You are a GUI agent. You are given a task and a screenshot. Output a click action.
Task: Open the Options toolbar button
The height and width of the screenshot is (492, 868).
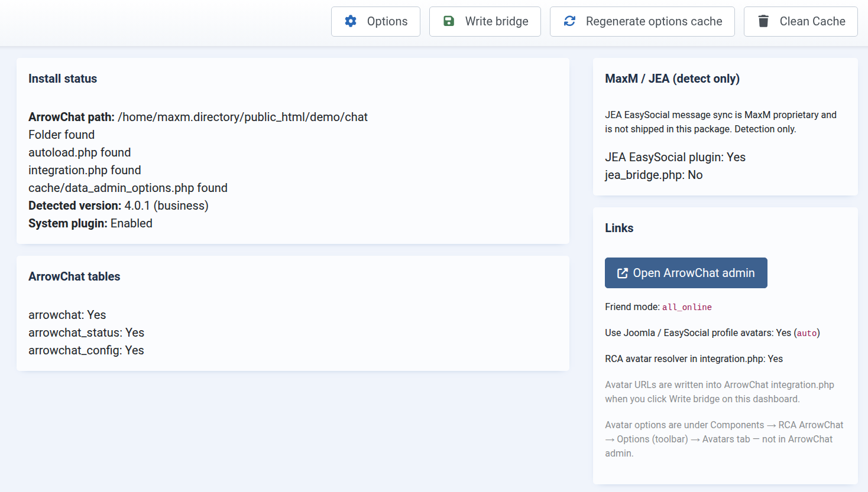tap(375, 21)
